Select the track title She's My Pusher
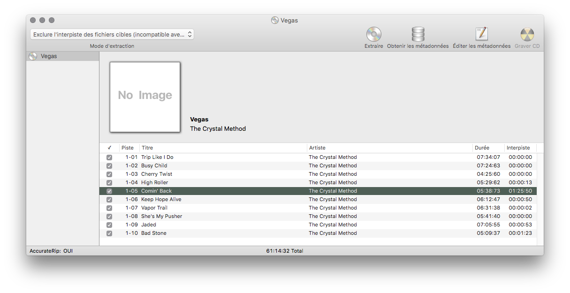This screenshot has width=570, height=293. pyautogui.click(x=162, y=217)
